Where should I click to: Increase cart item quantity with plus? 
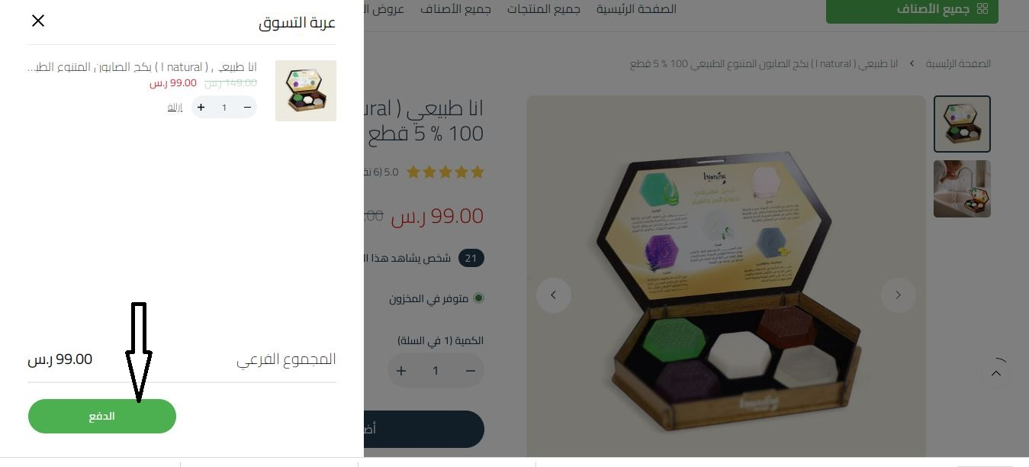[201, 108]
